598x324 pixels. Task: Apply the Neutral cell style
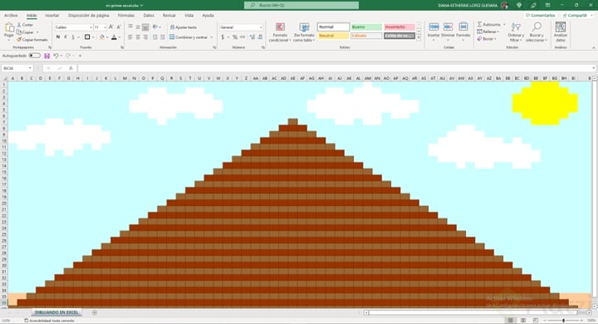click(x=333, y=36)
